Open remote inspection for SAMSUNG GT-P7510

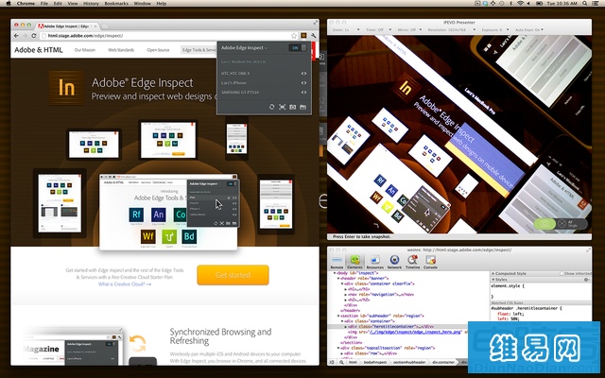303,93
